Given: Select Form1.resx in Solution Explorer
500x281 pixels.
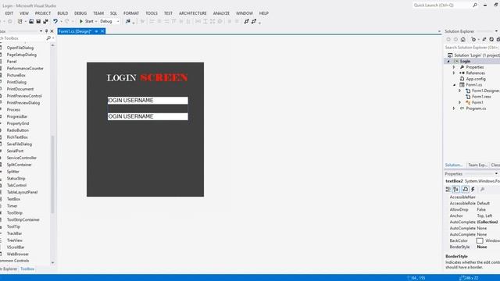Looking at the screenshot, I should pos(481,97).
